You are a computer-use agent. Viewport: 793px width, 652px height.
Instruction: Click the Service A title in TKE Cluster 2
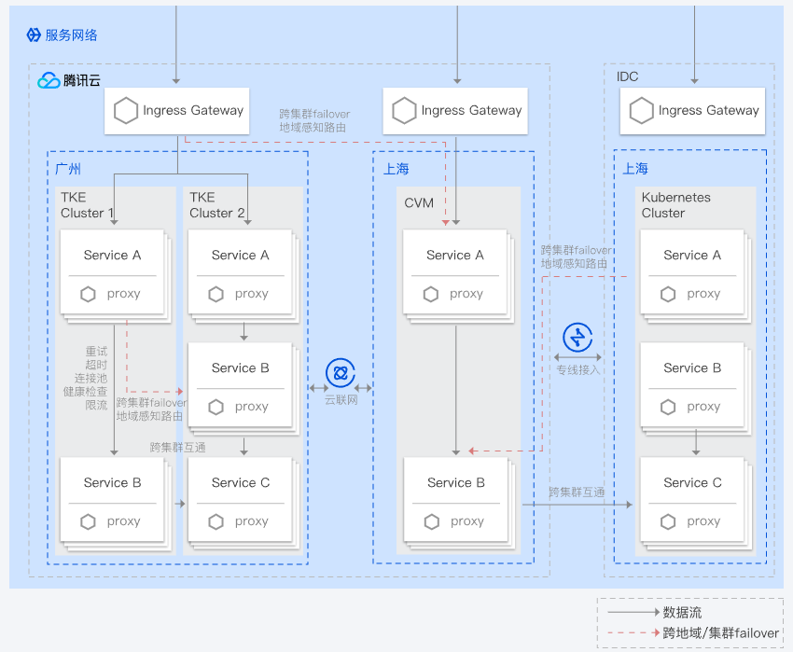tap(240, 255)
